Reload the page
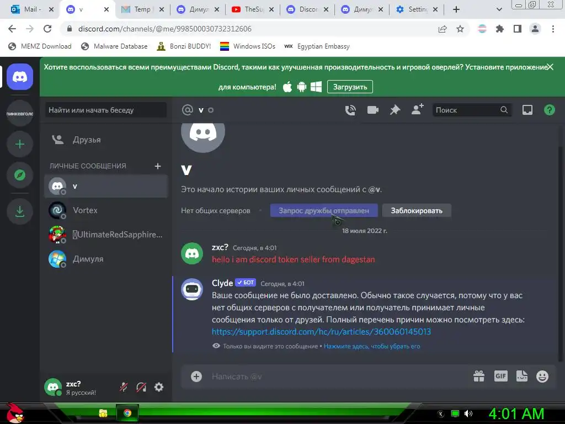The height and width of the screenshot is (424, 565). (47, 29)
